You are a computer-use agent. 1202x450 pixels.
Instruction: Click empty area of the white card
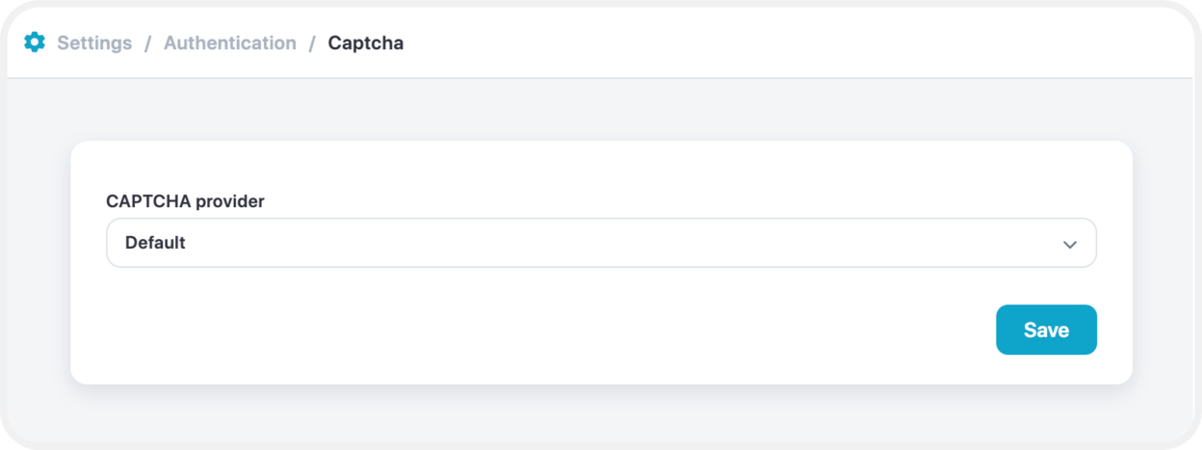pos(530,328)
